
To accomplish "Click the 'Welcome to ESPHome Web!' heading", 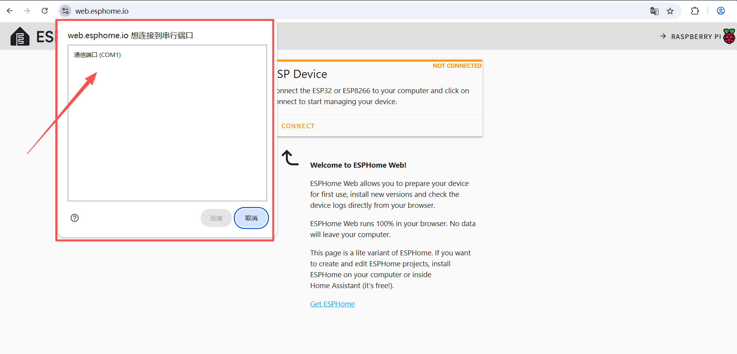I will [x=358, y=165].
